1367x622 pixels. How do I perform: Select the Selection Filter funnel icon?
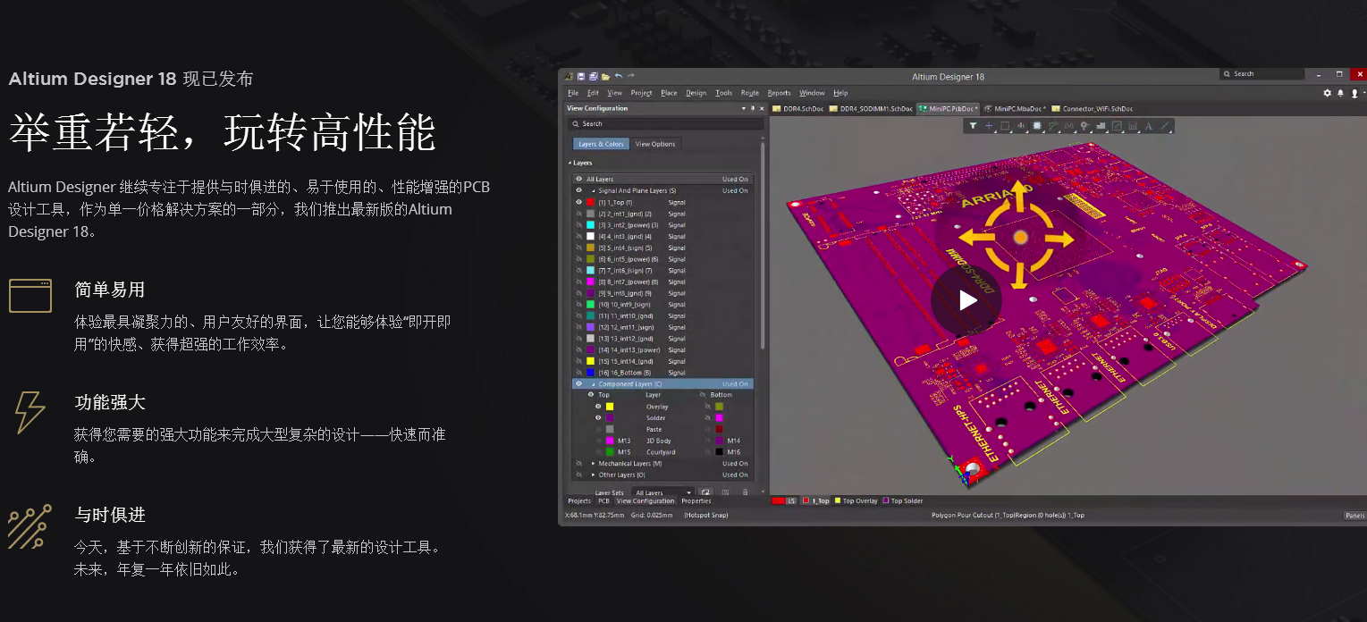[x=973, y=126]
